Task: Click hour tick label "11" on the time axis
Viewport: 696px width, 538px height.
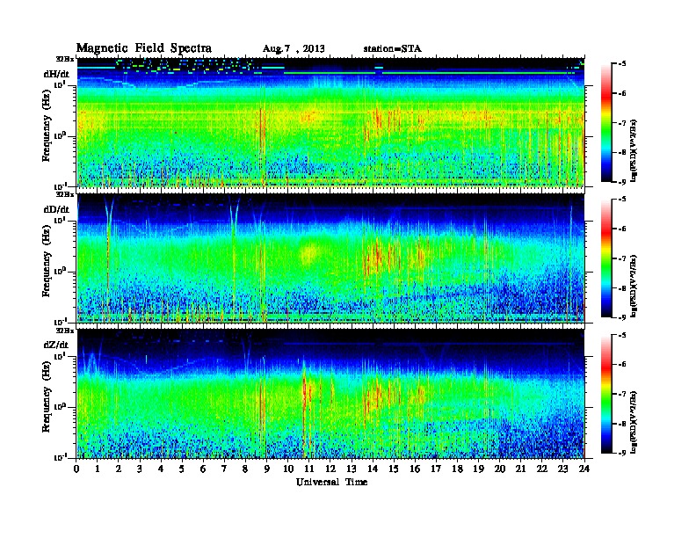Action: [x=309, y=469]
